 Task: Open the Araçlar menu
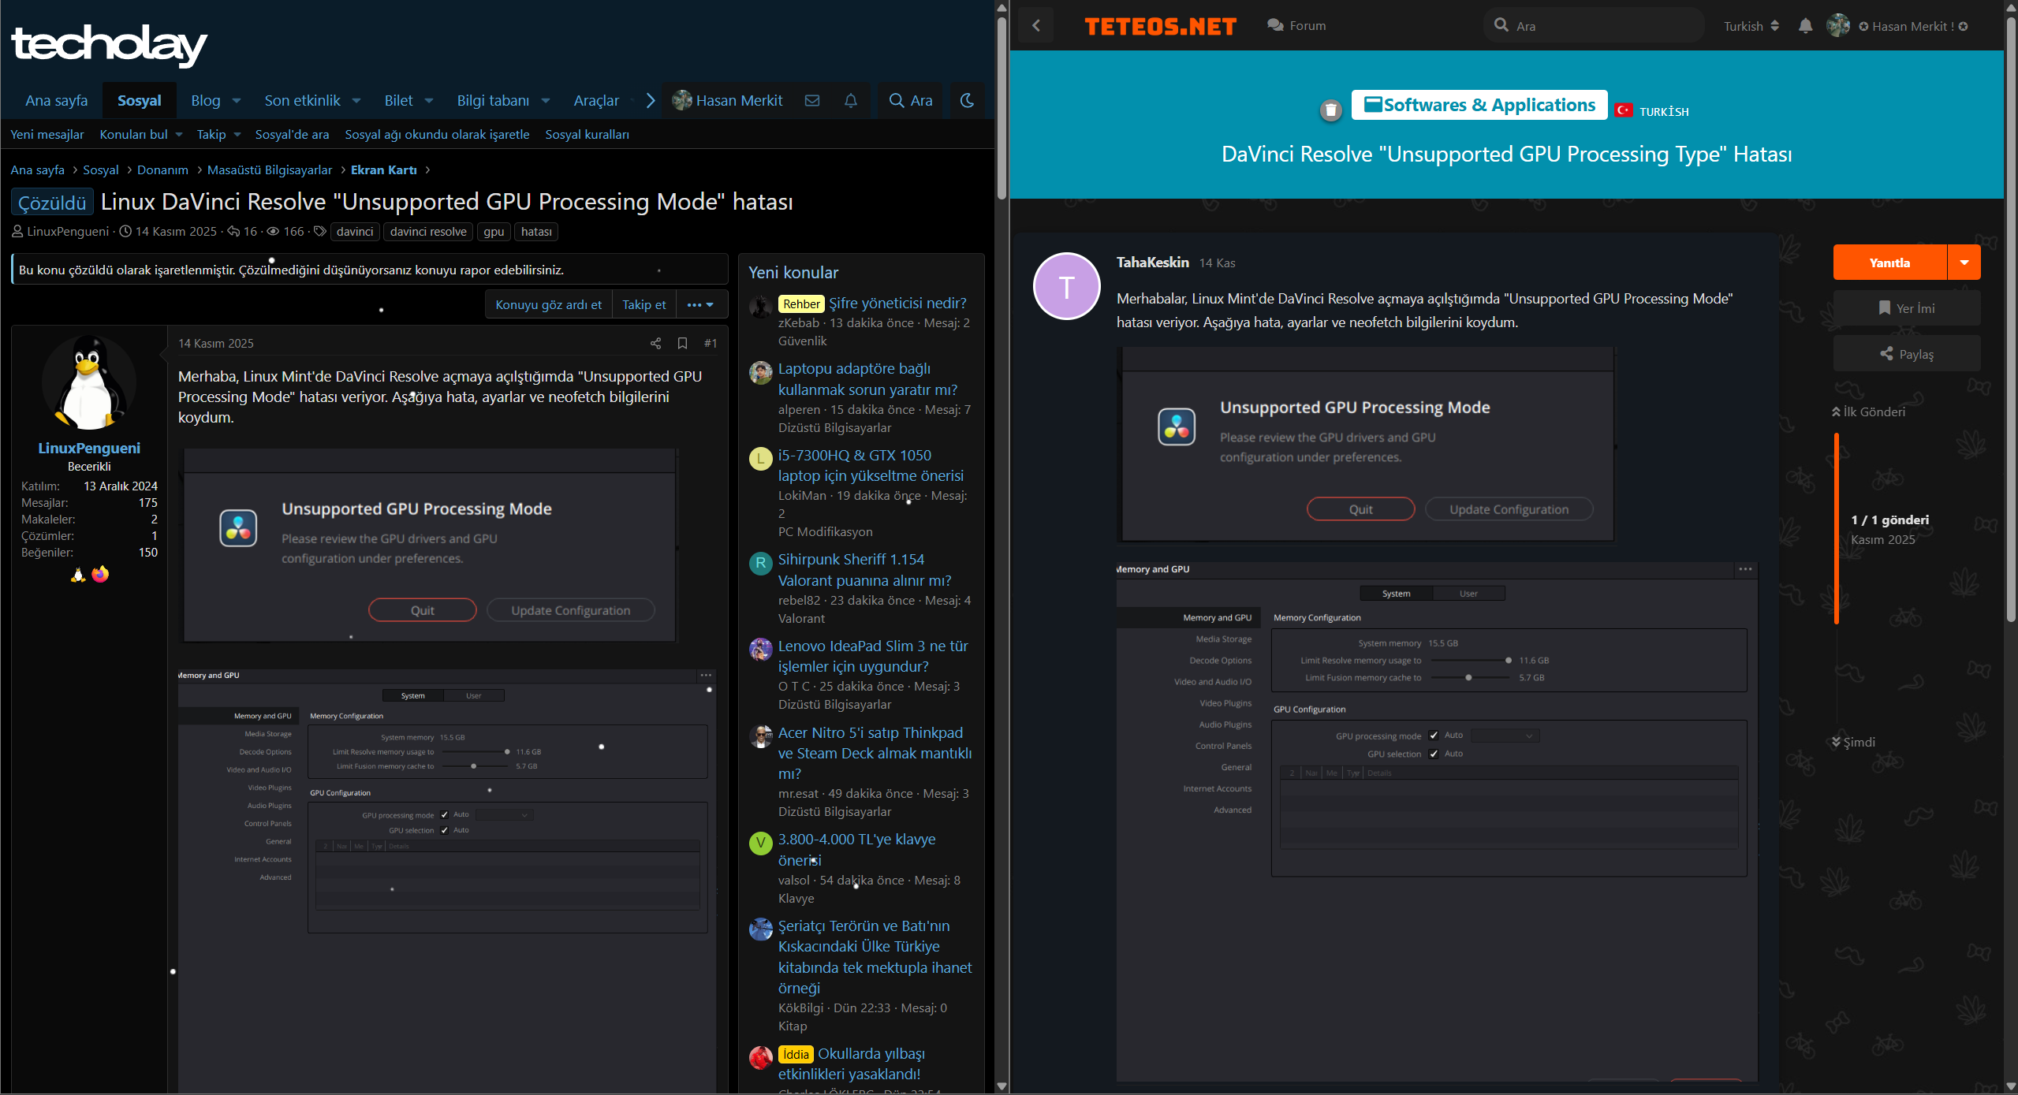(x=596, y=101)
